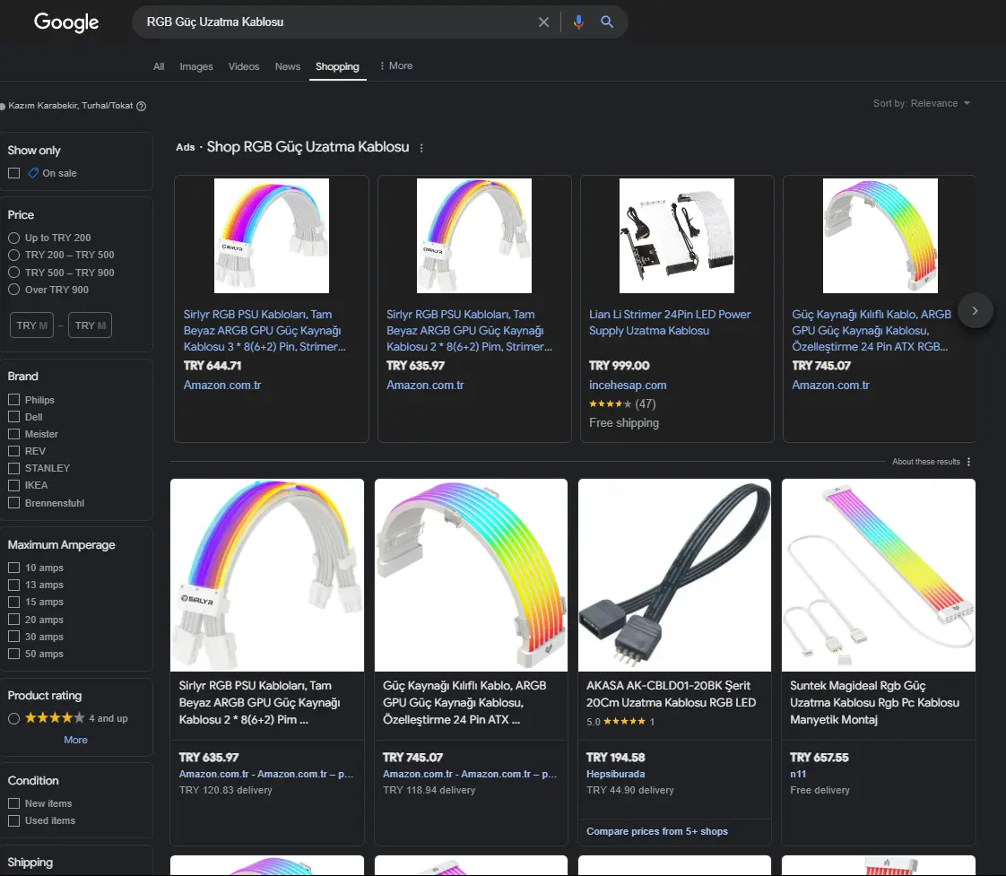The height and width of the screenshot is (876, 1006).
Task: Check the Brennenstuhl brand filter
Action: click(x=13, y=502)
